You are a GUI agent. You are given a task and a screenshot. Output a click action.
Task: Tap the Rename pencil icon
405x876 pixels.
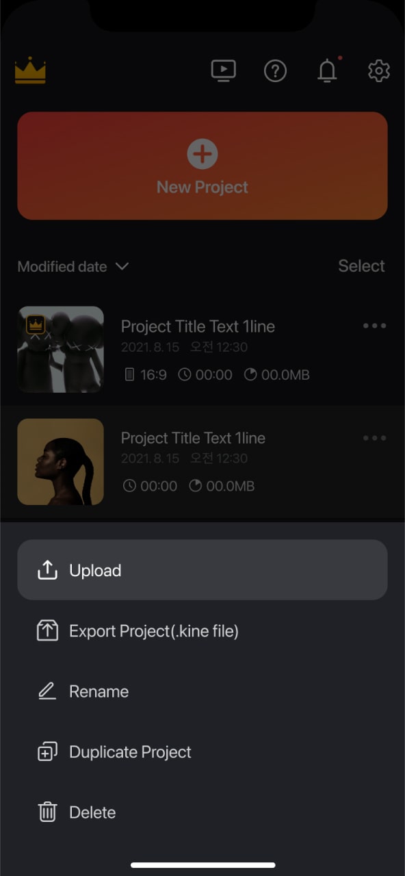tap(47, 691)
